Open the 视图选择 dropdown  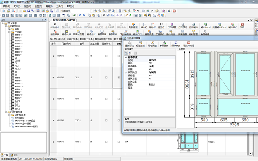pyautogui.click(x=91, y=11)
